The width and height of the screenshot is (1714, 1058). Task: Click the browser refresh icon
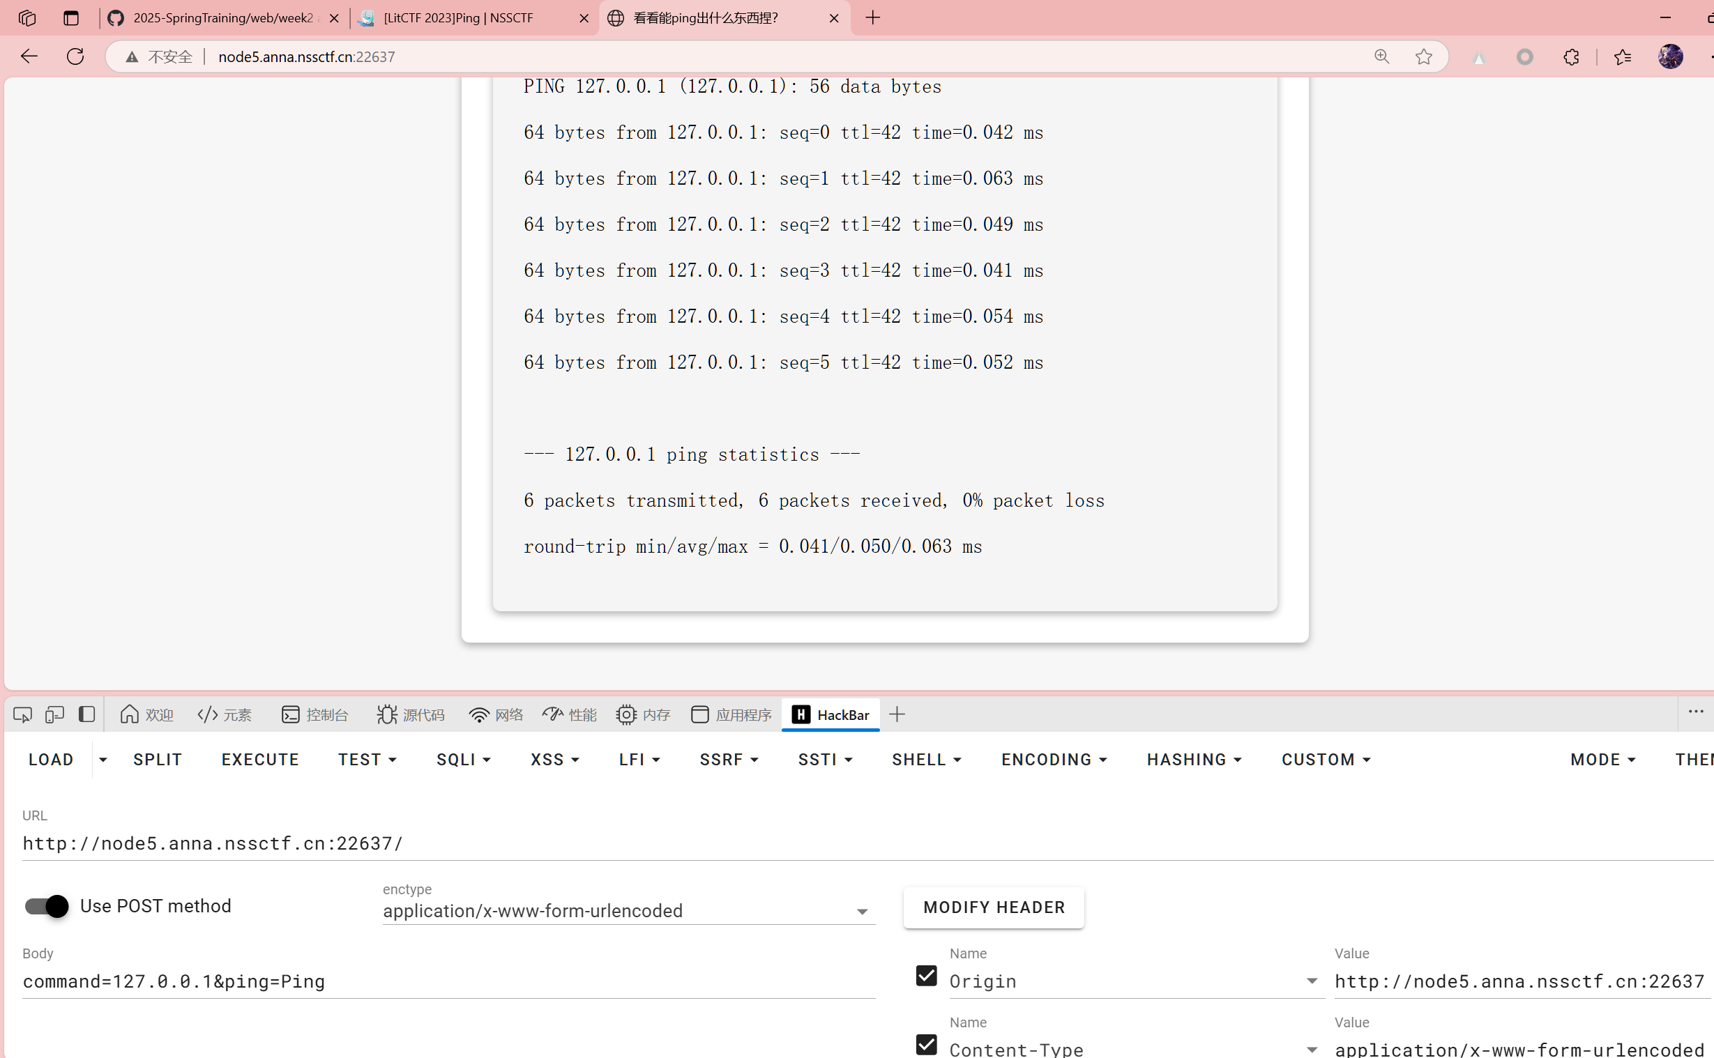75,56
